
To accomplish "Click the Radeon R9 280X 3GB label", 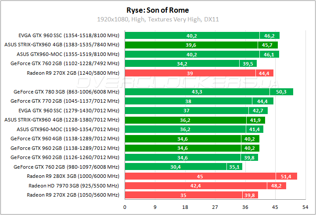I will [x=72, y=176].
